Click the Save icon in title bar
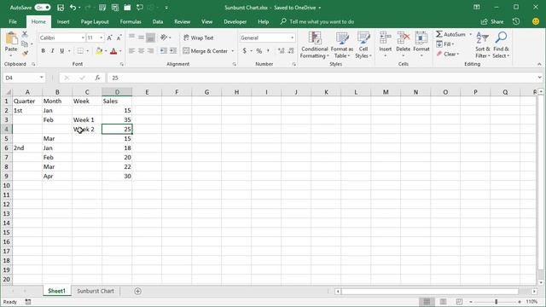Image resolution: width=546 pixels, height=307 pixels. 61,8
